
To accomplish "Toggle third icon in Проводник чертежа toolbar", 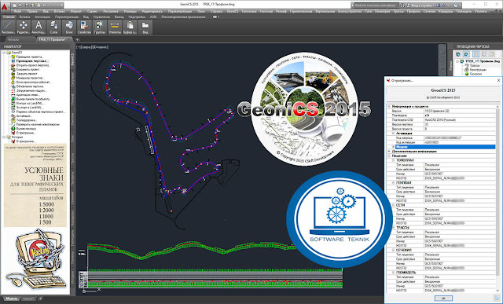I will (x=476, y=54).
